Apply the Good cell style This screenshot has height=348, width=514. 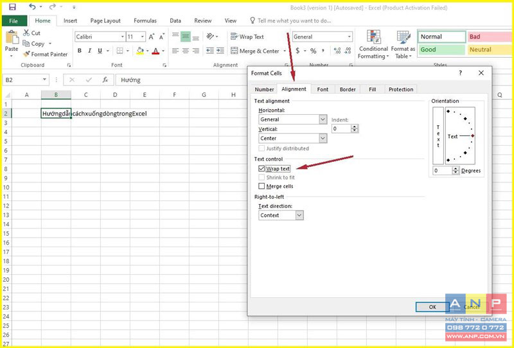click(x=441, y=49)
